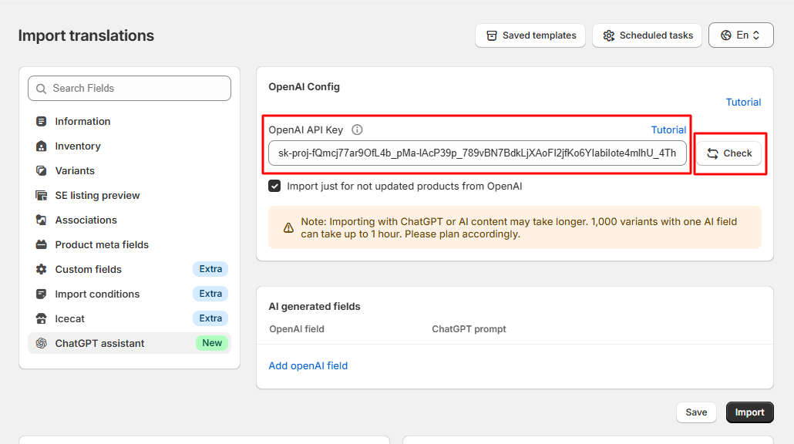This screenshot has width=794, height=444.
Task: Open the Information section
Action: point(130,122)
